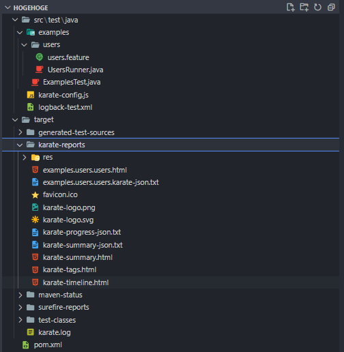Select the karate-reports folder name
Image resolution: width=344 pixels, height=352 pixels.
[x=61, y=145]
